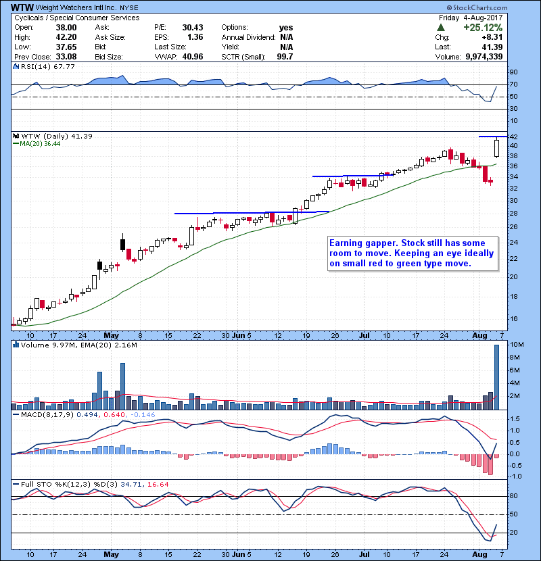Click the MACD(8,17,9) panel label
This screenshot has height=561, width=541.
click(48, 415)
